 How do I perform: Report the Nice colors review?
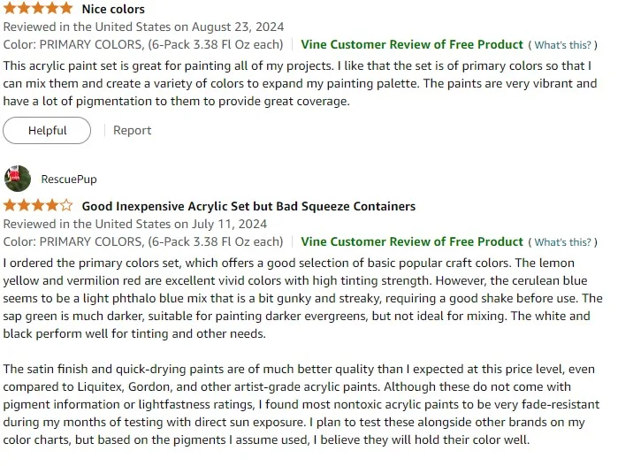[133, 130]
